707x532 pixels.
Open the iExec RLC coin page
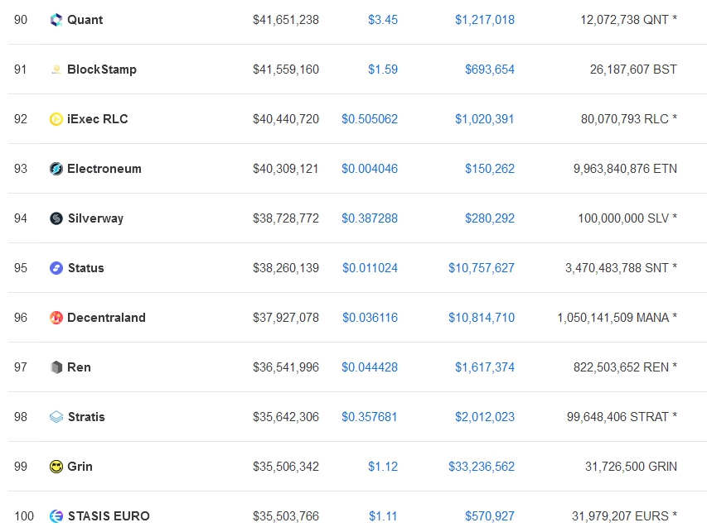point(98,119)
